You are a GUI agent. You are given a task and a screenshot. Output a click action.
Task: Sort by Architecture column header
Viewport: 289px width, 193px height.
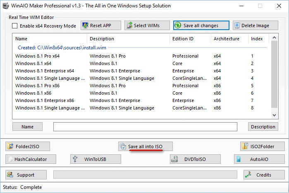click(x=229, y=39)
